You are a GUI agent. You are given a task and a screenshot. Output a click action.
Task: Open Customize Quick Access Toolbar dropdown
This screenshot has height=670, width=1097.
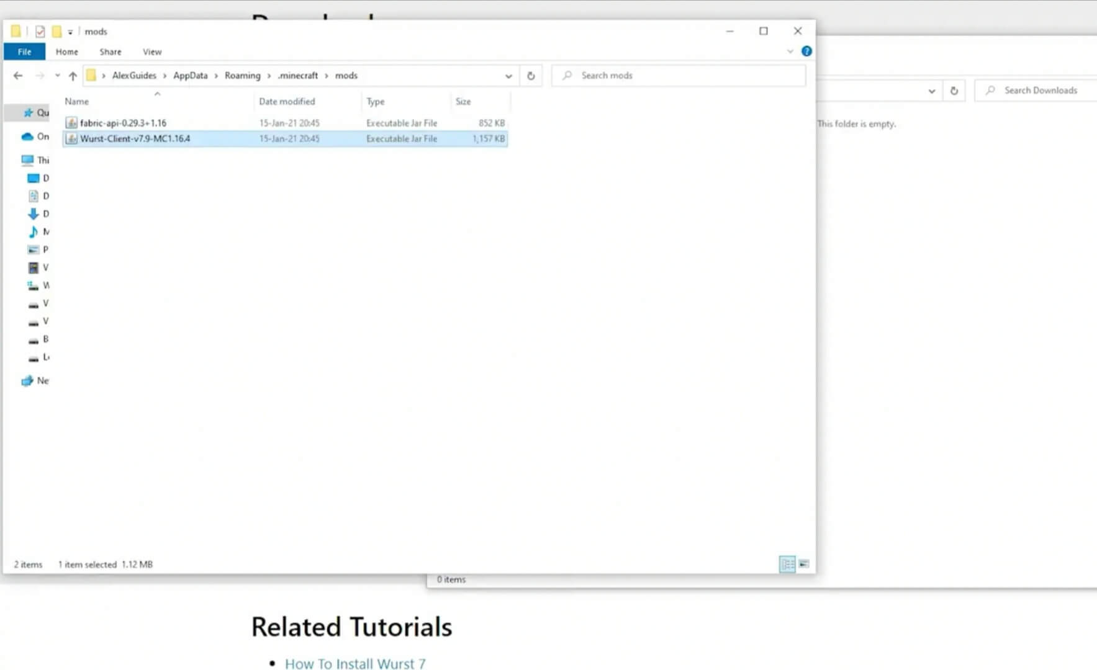[70, 32]
